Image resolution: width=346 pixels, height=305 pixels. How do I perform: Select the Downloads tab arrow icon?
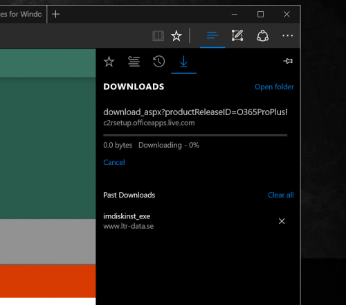pyautogui.click(x=183, y=62)
